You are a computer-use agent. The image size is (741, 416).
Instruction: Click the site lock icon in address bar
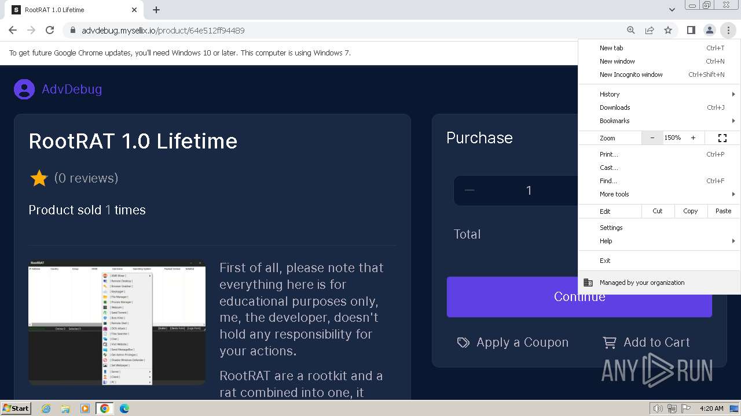73,30
